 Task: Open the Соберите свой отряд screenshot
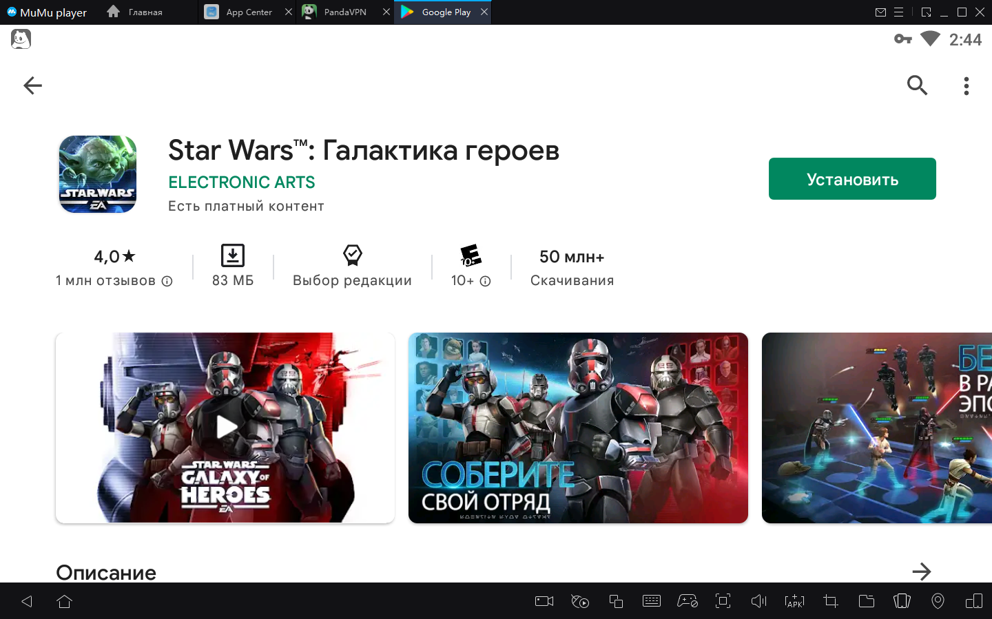click(577, 428)
